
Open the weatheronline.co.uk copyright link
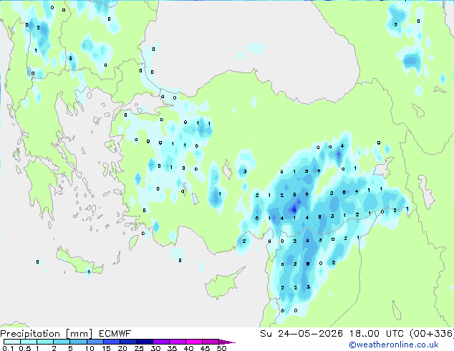(x=394, y=345)
